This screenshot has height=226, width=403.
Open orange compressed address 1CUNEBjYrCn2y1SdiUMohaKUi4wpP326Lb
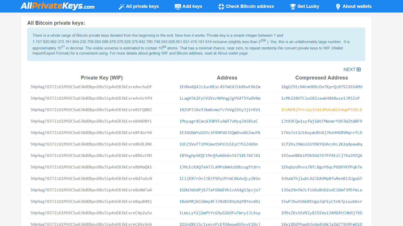[322, 110]
